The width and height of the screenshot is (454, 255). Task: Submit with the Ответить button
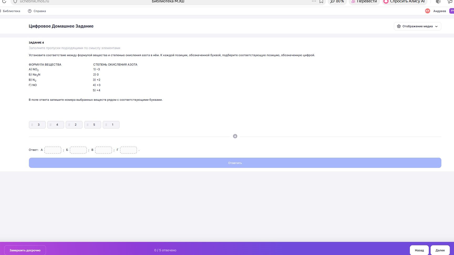pyautogui.click(x=235, y=163)
